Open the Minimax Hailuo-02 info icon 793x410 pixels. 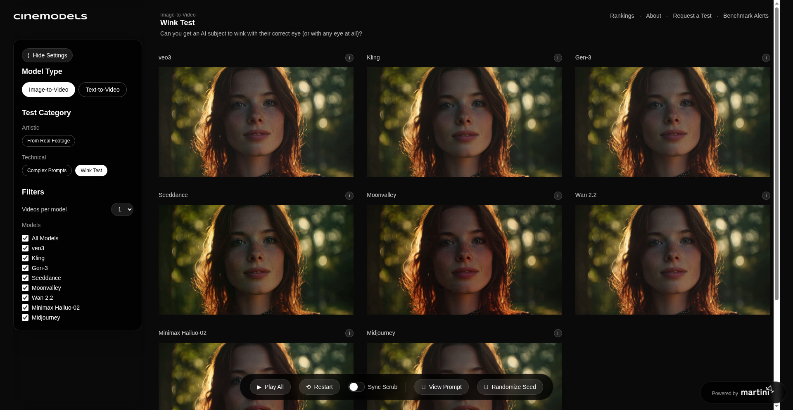[x=349, y=333]
